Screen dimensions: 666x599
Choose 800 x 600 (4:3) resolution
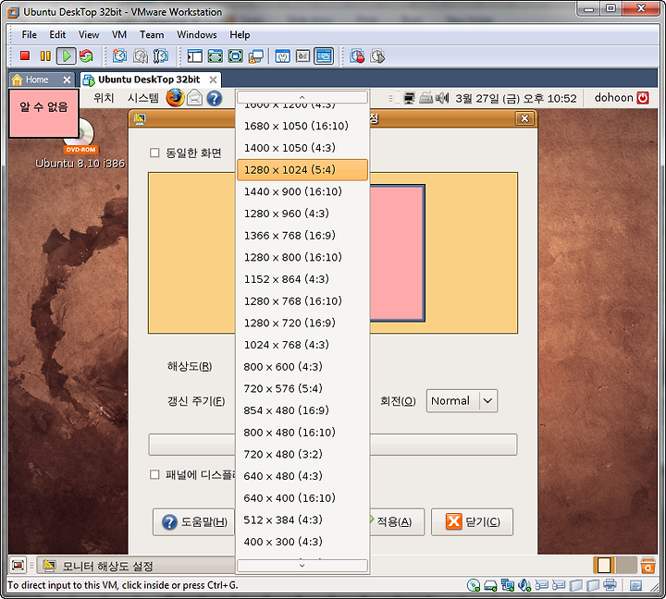pyautogui.click(x=302, y=367)
